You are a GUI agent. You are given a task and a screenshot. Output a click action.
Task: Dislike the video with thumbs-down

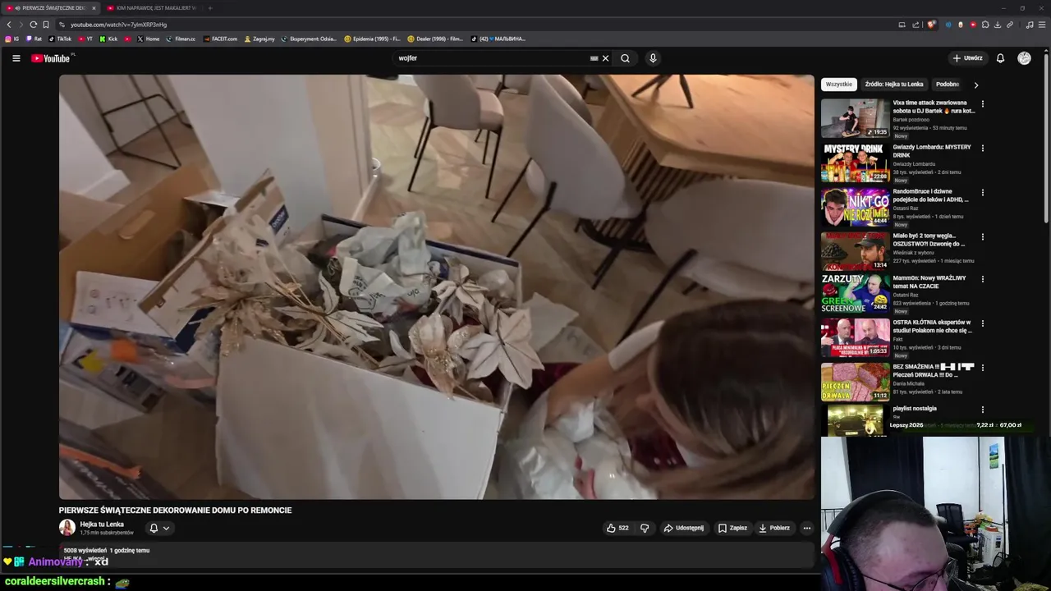645,528
